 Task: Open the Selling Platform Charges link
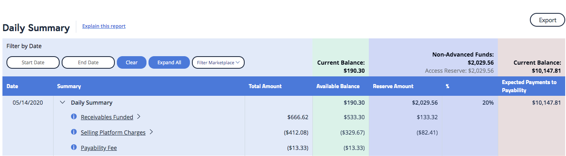click(113, 133)
